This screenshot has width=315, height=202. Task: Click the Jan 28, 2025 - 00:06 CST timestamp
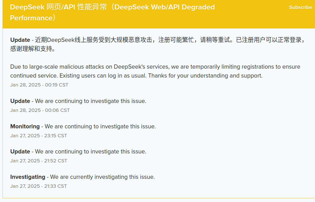pos(40,110)
